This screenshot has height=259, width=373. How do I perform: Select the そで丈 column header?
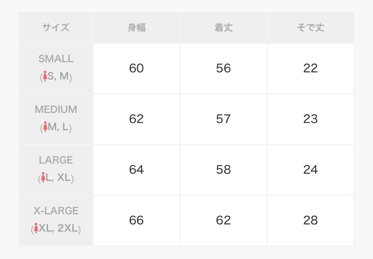(310, 27)
